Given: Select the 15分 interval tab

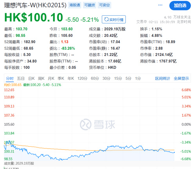Looking at the screenshot, I should point(118,79).
